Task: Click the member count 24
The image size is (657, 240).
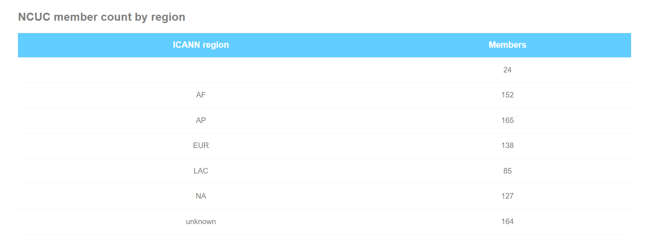Action: coord(507,70)
